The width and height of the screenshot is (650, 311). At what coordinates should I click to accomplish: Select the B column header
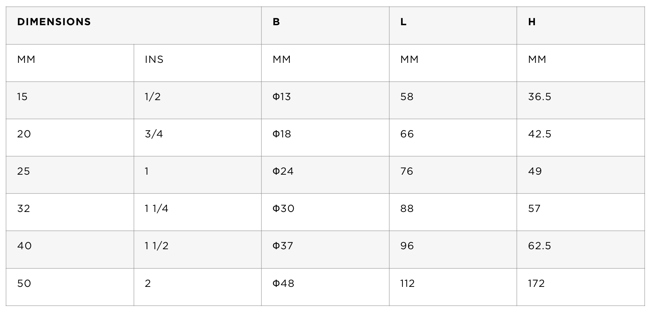coord(325,26)
